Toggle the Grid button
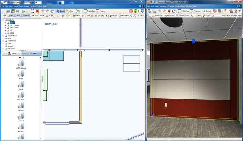243x141 pixels. click(x=4, y=16)
